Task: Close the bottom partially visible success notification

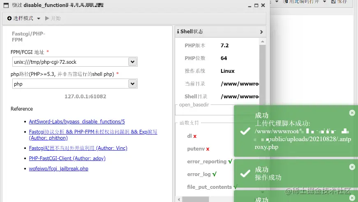Action: tap(352, 198)
